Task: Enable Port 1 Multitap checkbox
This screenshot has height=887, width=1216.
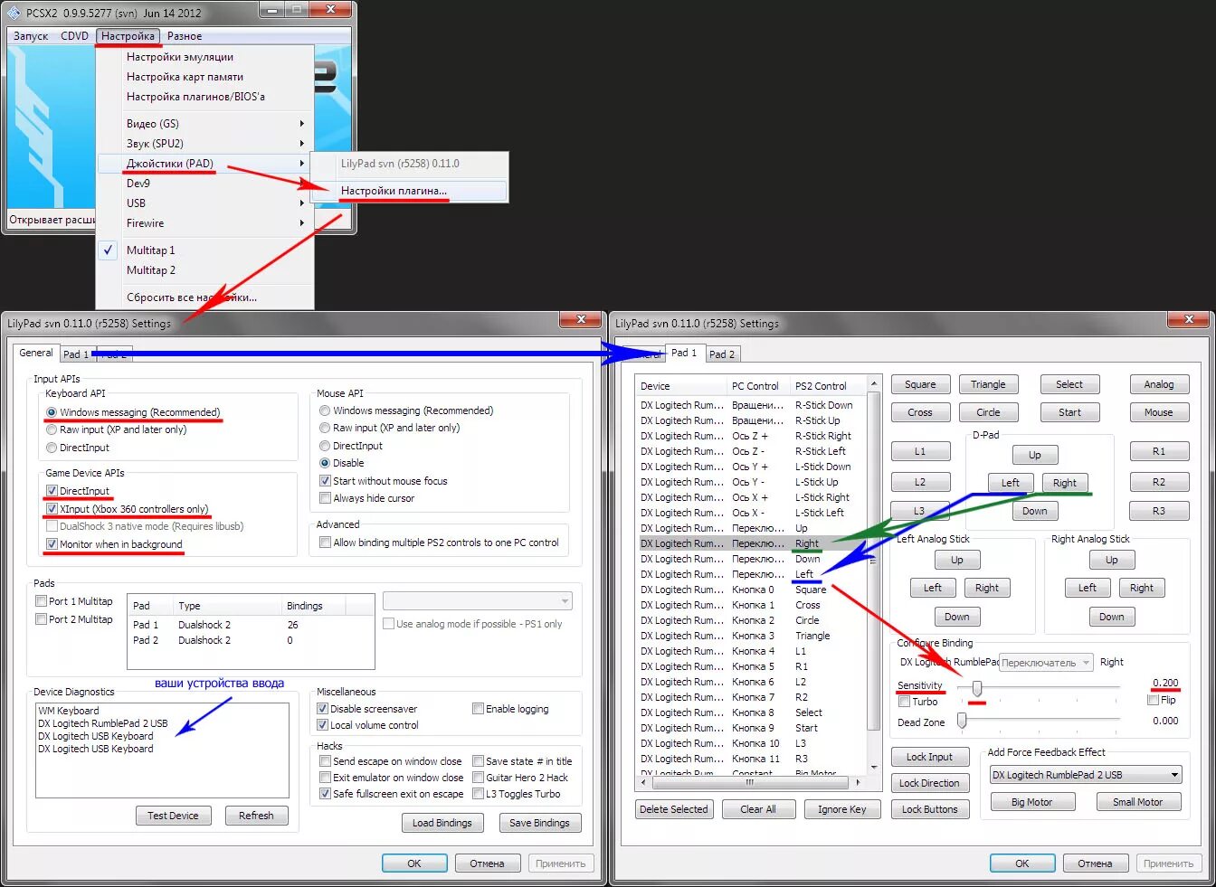Action: click(x=41, y=601)
